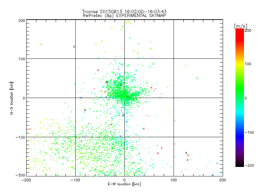Click the blue cross near right edge above bottom axis
The width and height of the screenshot is (262, 196).
pos(217,163)
